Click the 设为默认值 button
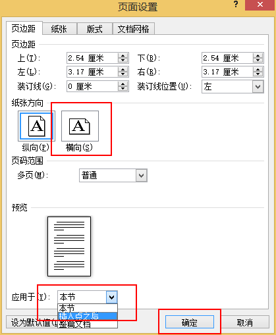This screenshot has width=276, height=335. [32, 322]
